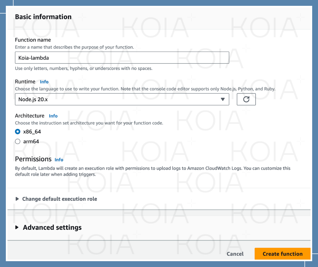318x267 pixels.
Task: Click the 'Enter a name that describes' helper text
Action: [74, 47]
